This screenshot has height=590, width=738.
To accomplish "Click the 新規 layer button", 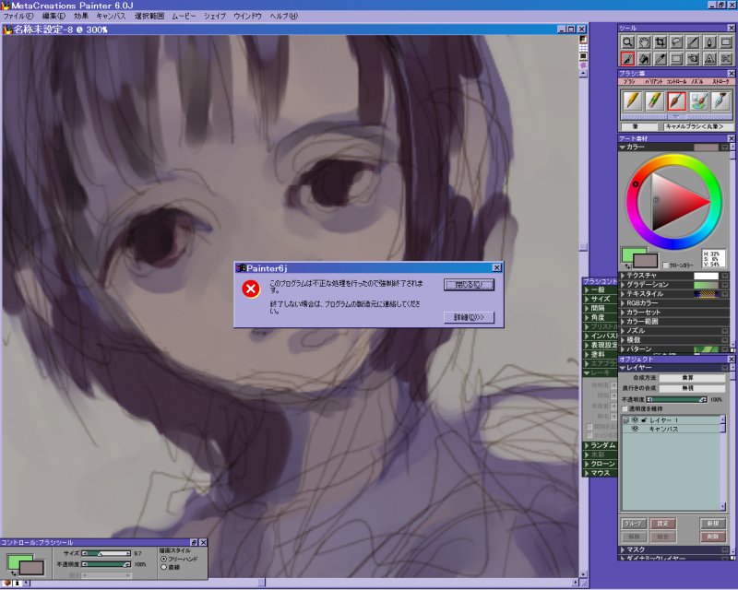I will (x=712, y=524).
